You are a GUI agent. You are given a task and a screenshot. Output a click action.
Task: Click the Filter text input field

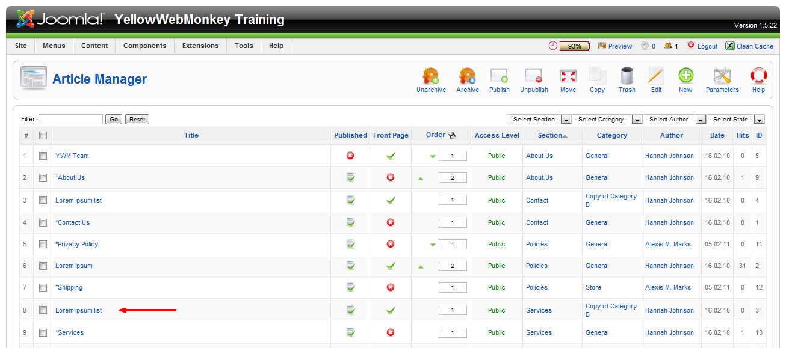[x=70, y=120]
